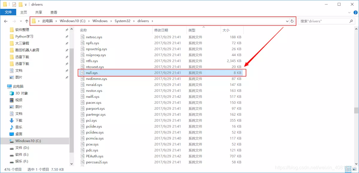Click System32 in the address breadcrumb
The width and height of the screenshot is (359, 173).
pos(122,21)
